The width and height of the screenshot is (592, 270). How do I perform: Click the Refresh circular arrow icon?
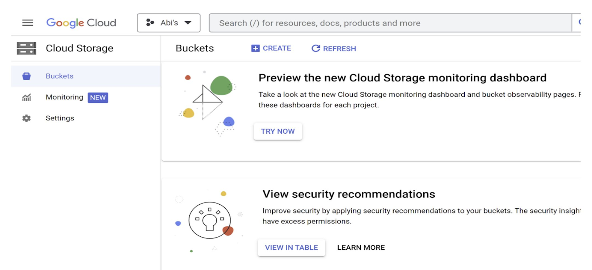(x=316, y=48)
